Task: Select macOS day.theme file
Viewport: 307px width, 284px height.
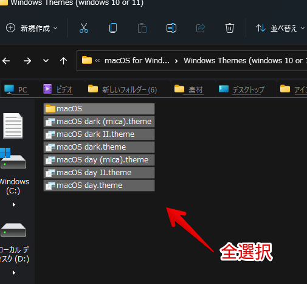Action: 99,185
